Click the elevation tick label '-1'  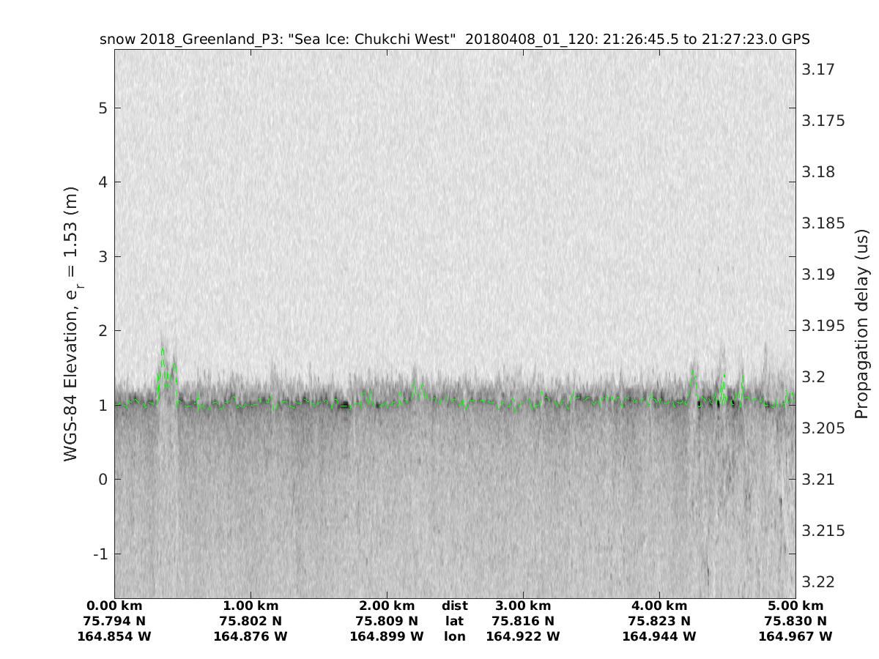point(100,554)
